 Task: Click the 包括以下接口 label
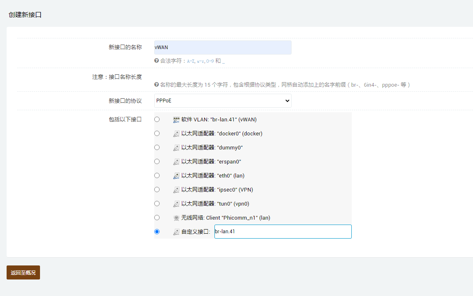coord(125,119)
